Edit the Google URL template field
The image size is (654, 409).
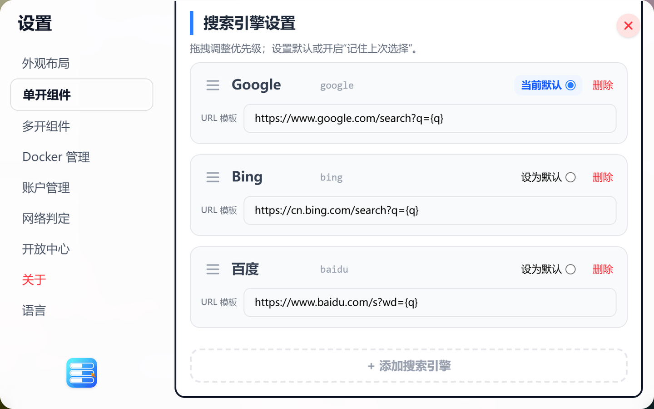click(x=430, y=119)
